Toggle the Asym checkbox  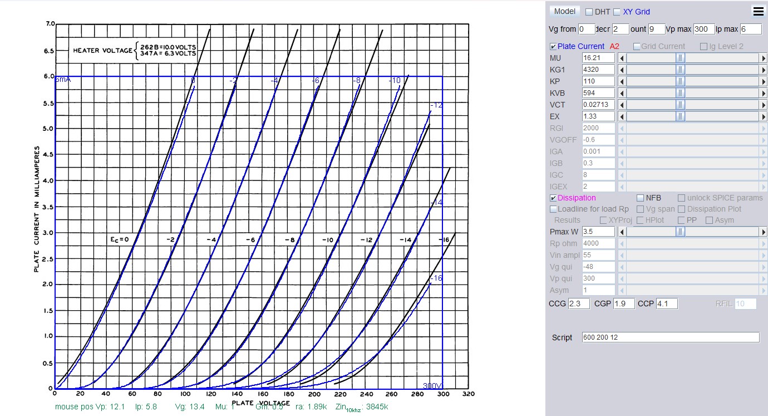point(709,220)
